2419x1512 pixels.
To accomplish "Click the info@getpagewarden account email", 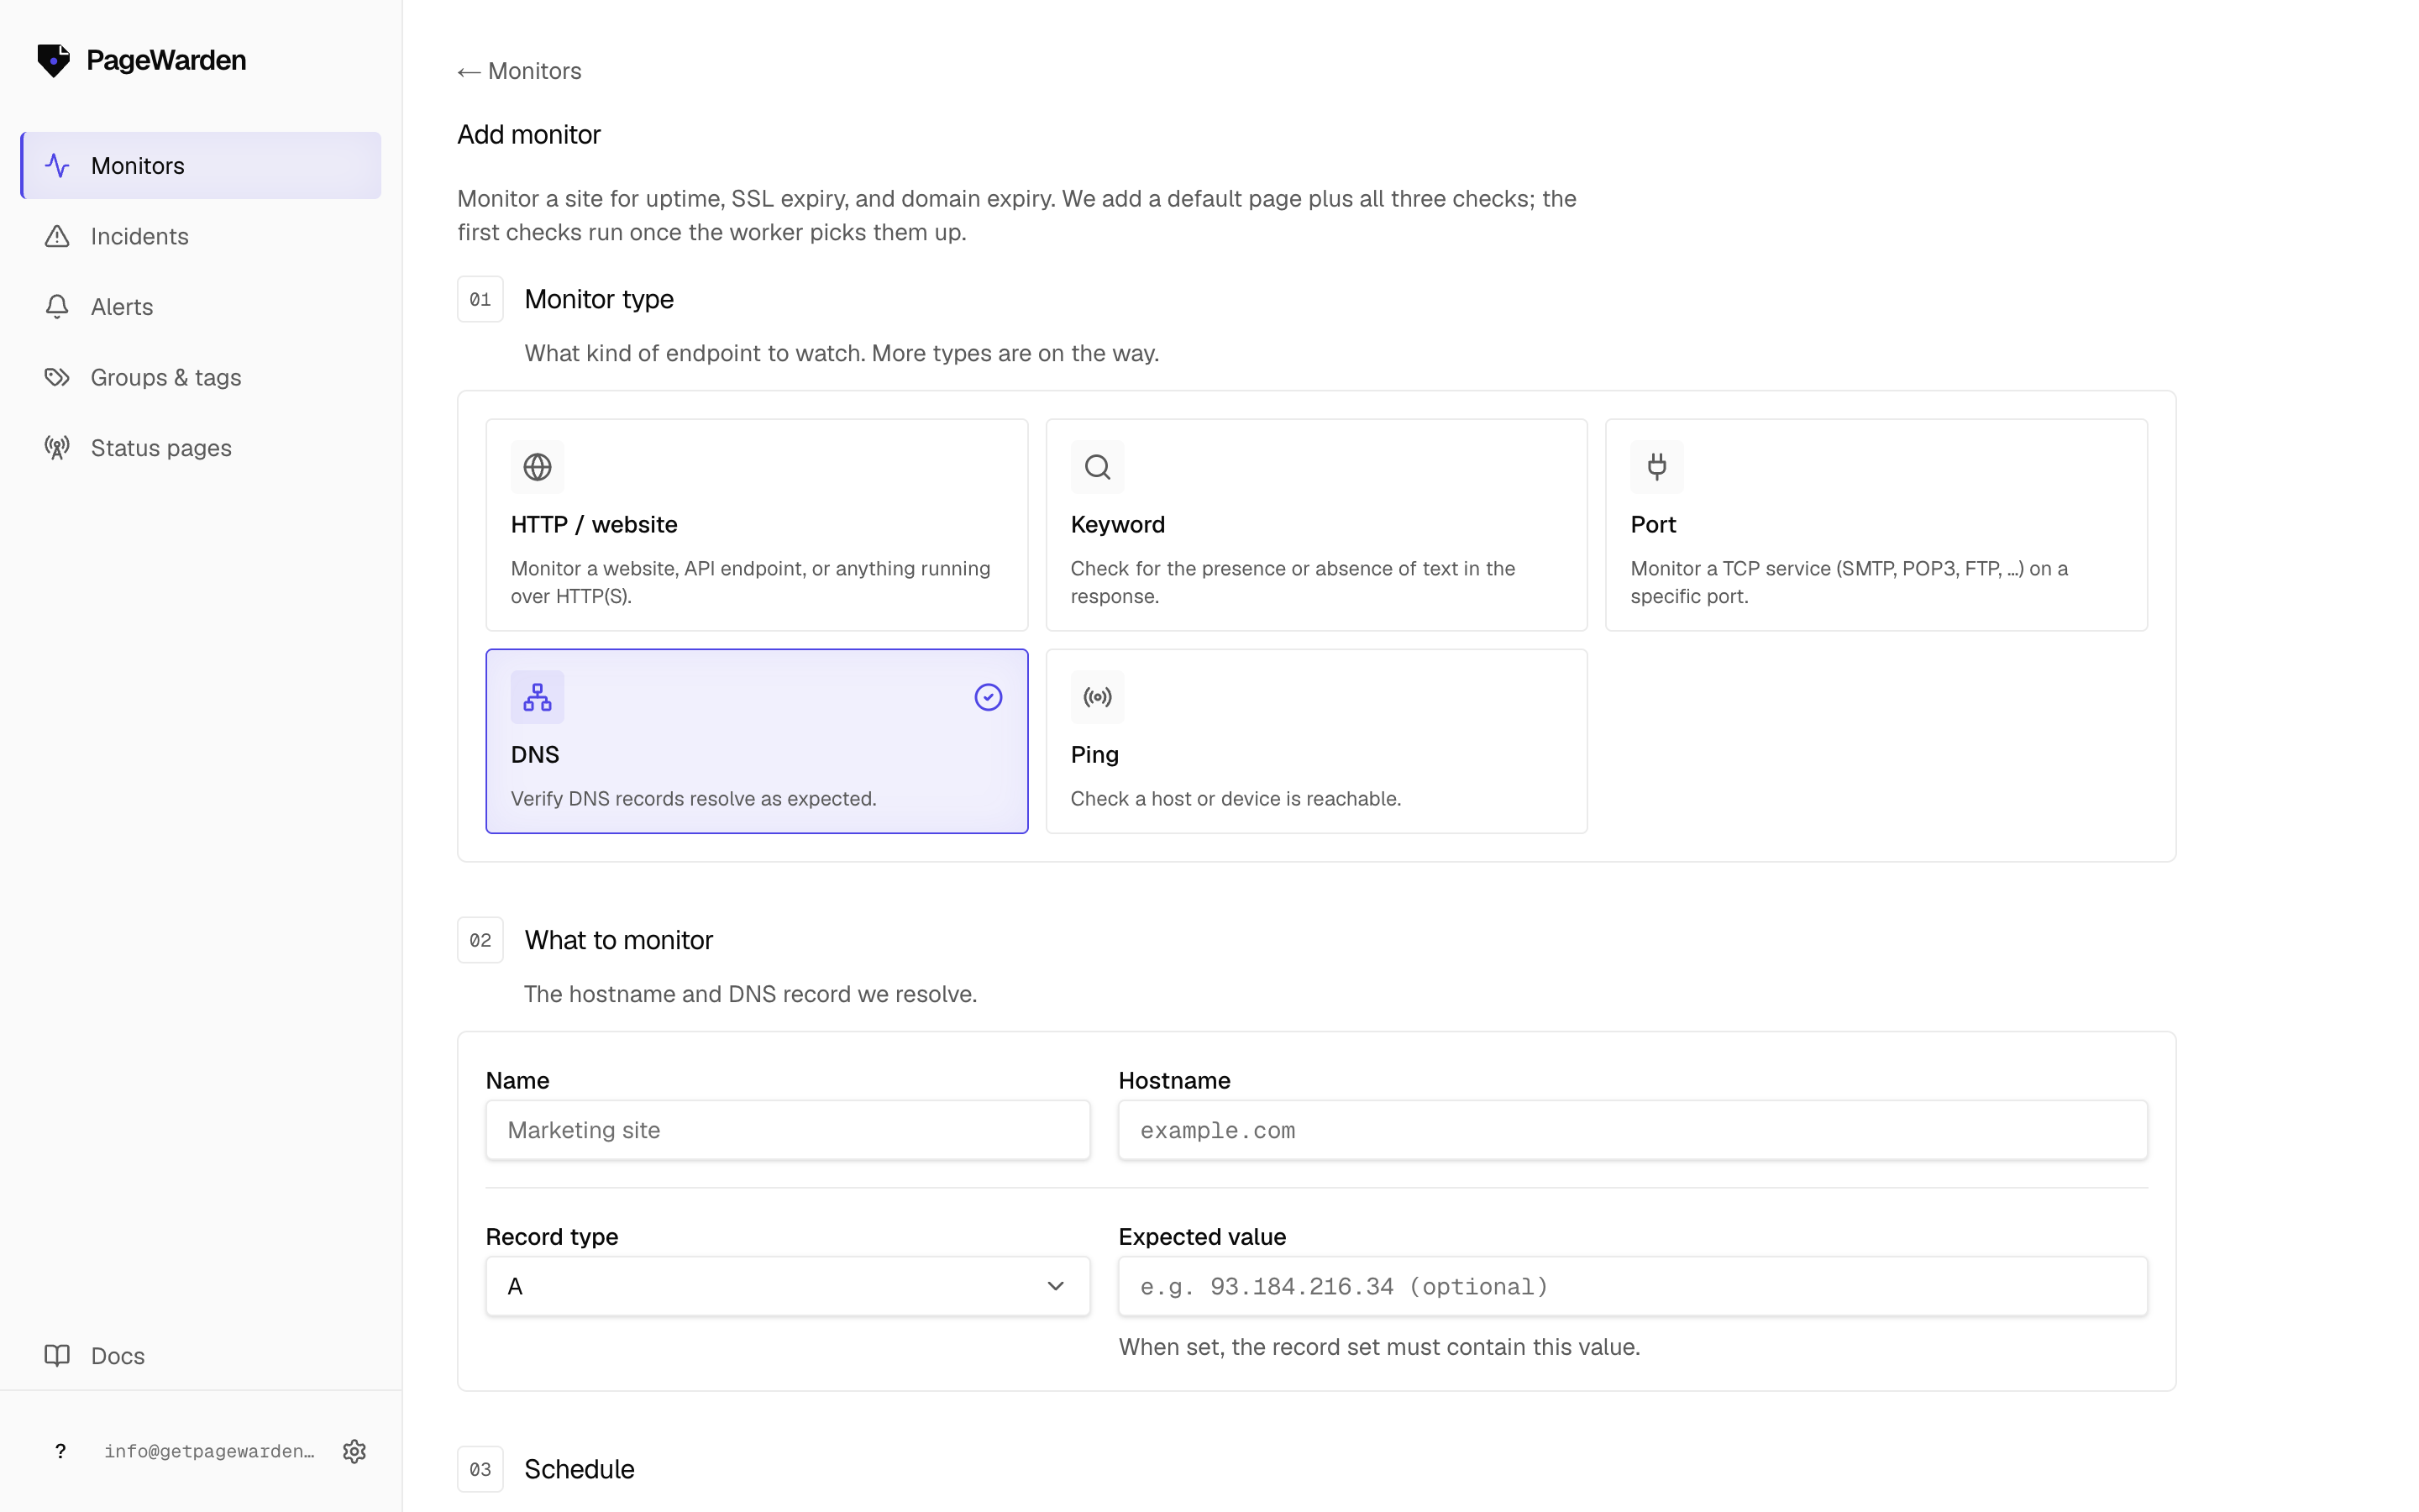I will [x=209, y=1451].
